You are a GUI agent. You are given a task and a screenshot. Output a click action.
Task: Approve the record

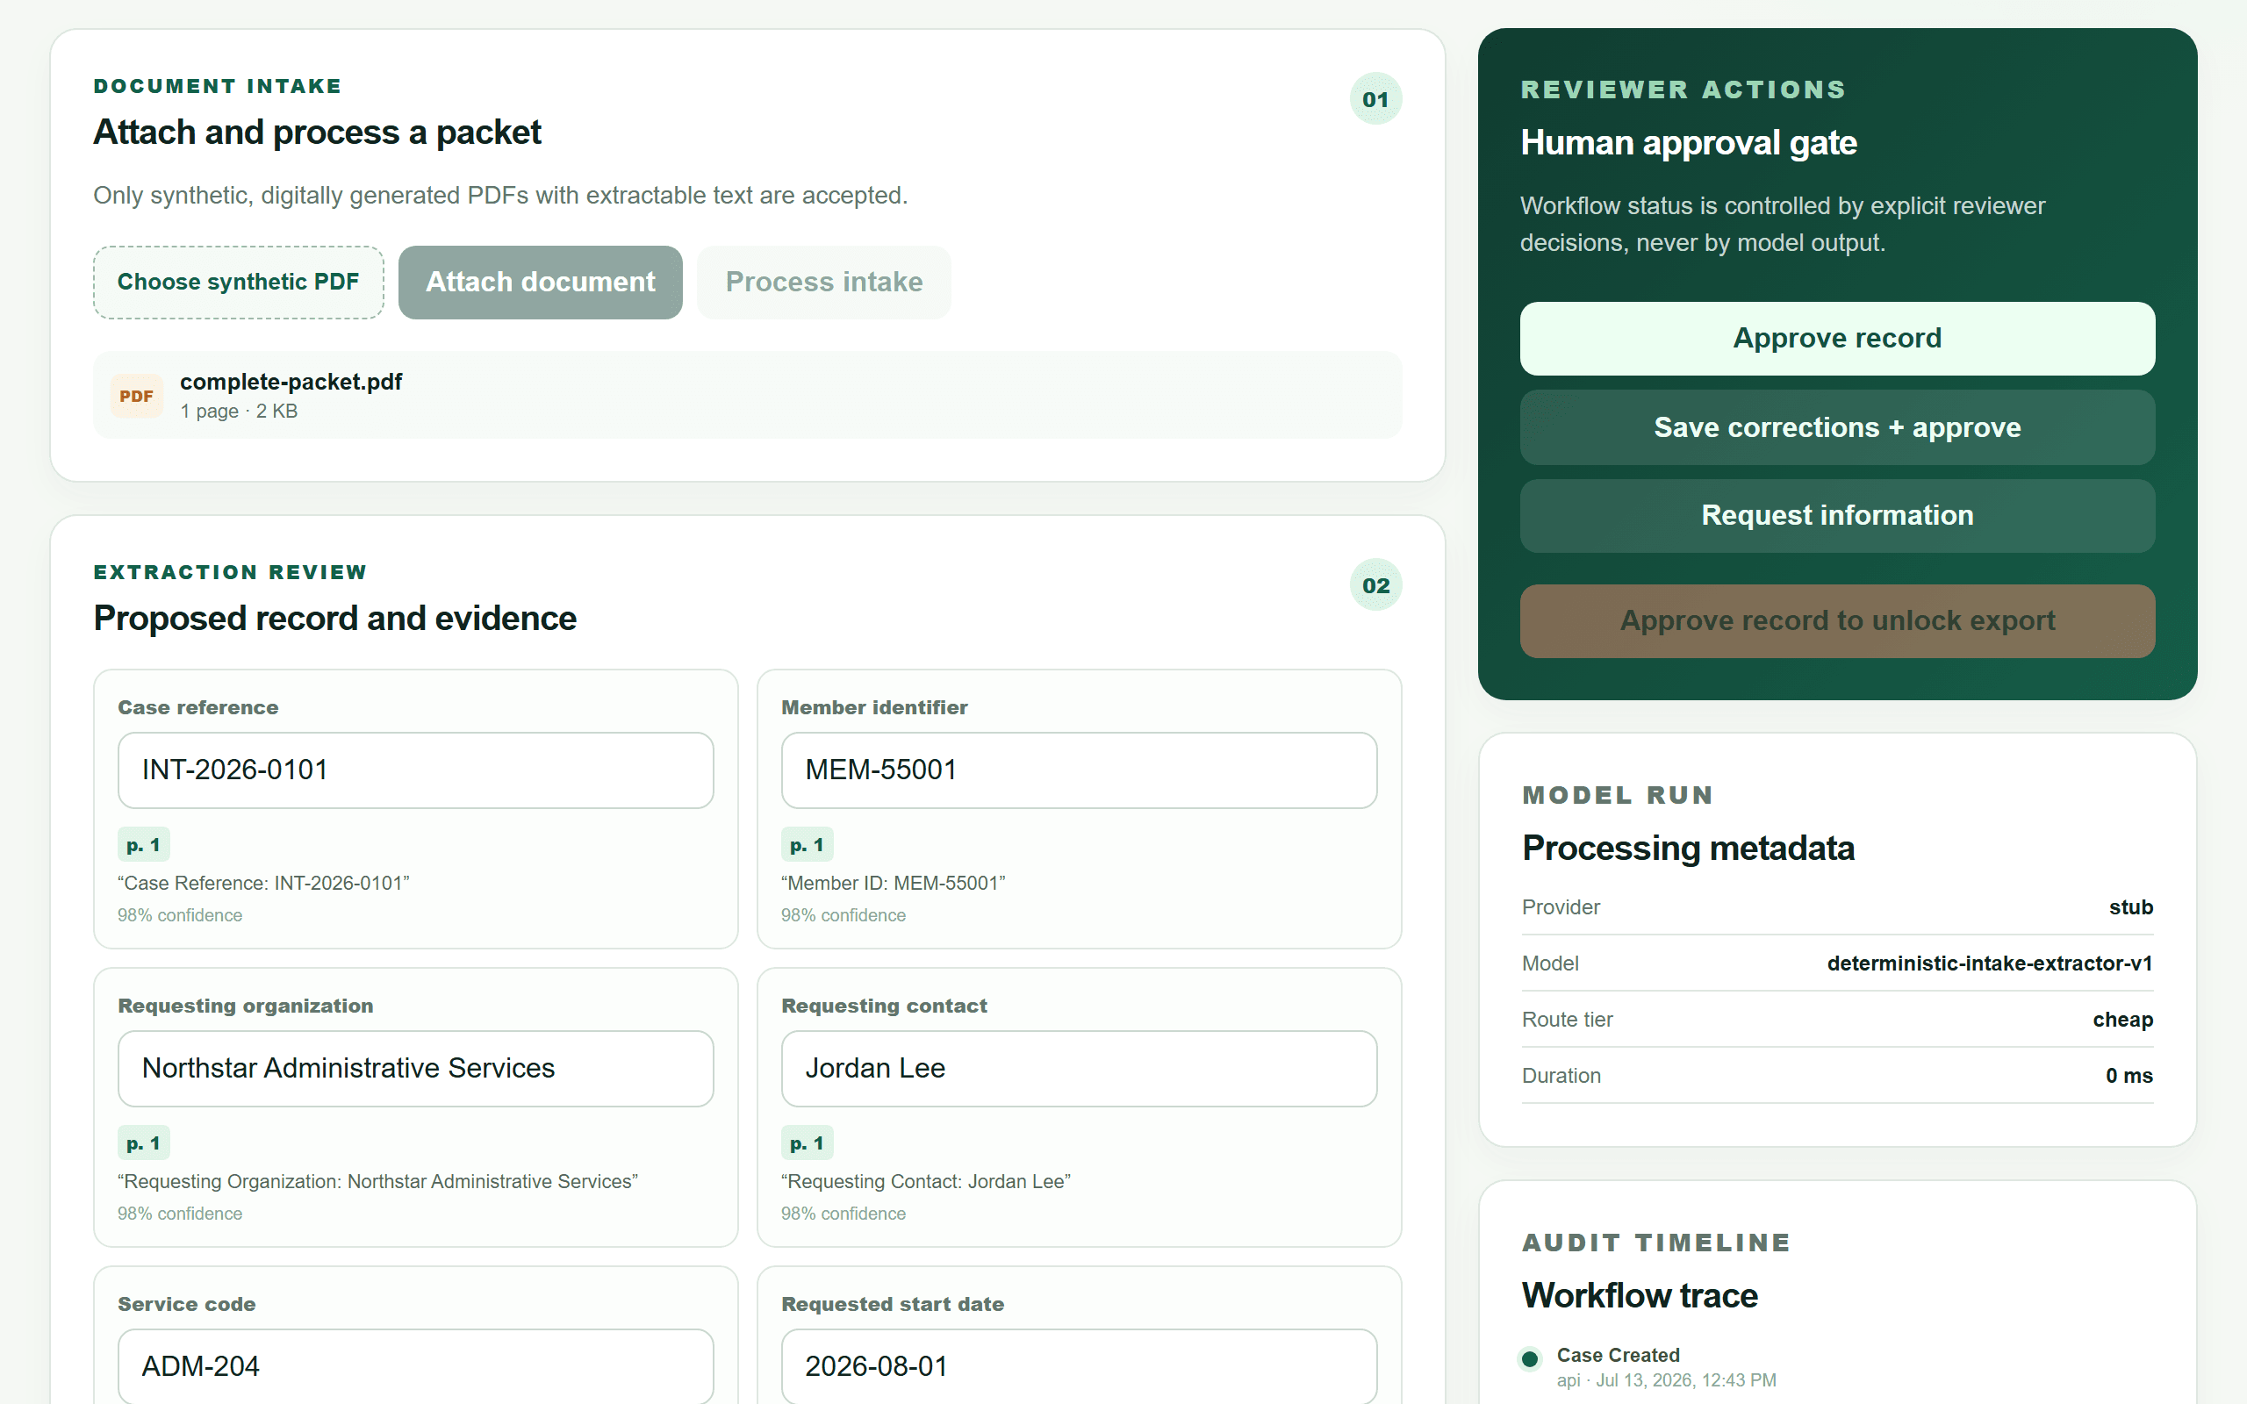1836,338
